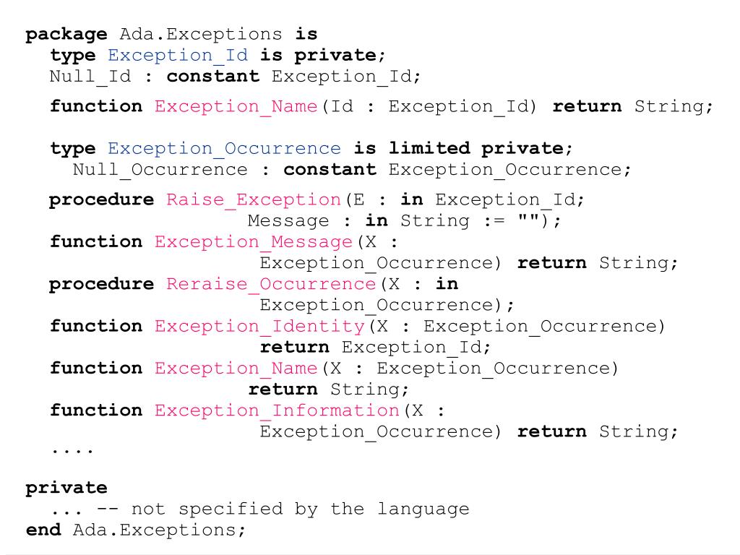Click the bold 'package' keyword at top
This screenshot has width=740, height=555.
point(66,35)
